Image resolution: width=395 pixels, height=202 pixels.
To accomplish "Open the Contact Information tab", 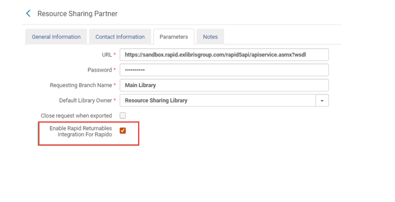I will [120, 37].
